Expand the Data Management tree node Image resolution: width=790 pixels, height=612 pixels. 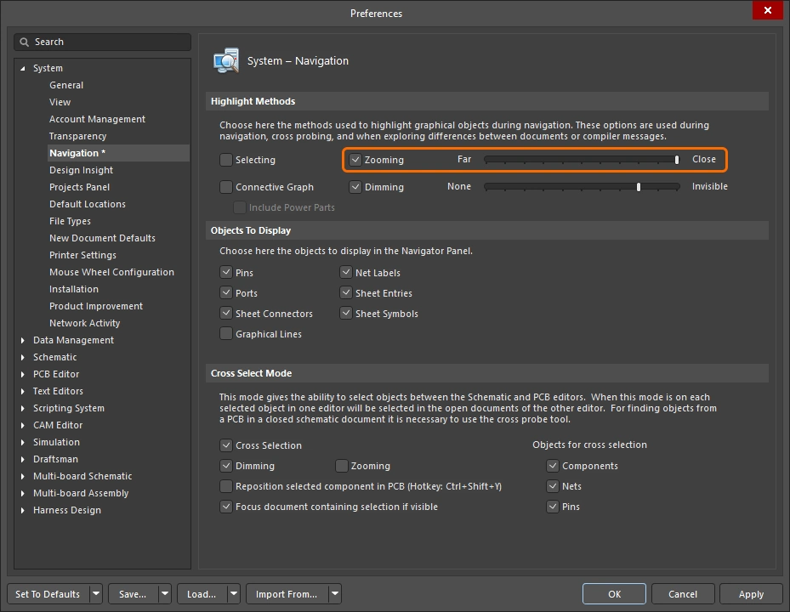pos(23,340)
